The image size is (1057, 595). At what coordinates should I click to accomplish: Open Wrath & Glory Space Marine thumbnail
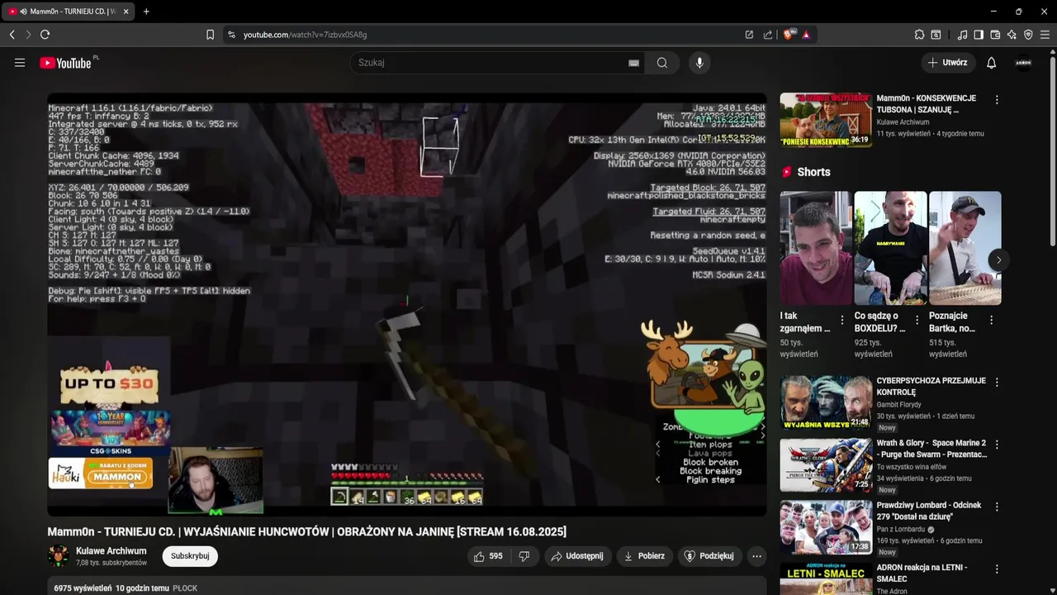(x=826, y=465)
